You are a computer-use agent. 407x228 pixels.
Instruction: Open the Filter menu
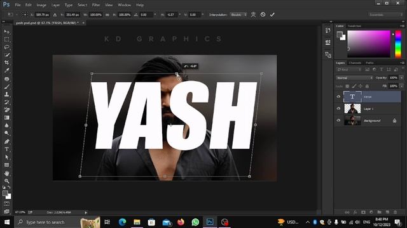coord(96,5)
